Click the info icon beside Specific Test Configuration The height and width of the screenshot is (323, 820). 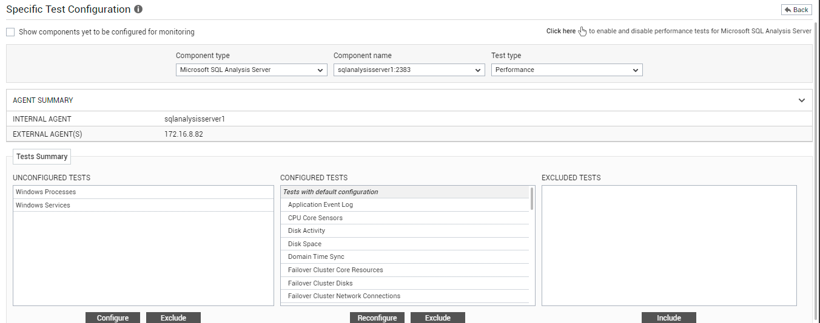coord(138,10)
